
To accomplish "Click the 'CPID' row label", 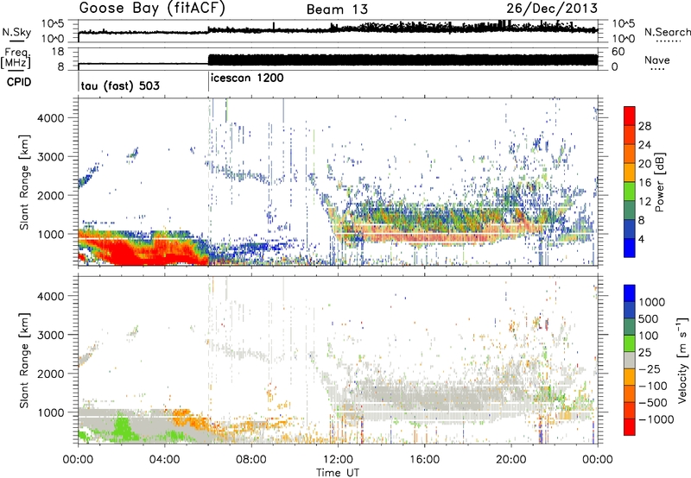I will pos(19,82).
